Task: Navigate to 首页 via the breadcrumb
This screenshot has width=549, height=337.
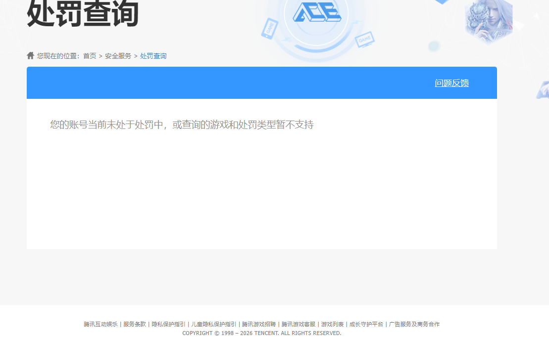Action: [x=89, y=56]
